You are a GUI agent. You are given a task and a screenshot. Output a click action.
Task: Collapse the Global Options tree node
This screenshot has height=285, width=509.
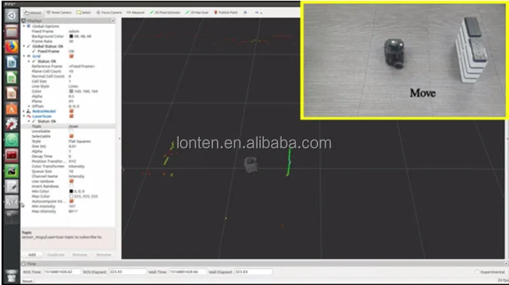[x=24, y=26]
